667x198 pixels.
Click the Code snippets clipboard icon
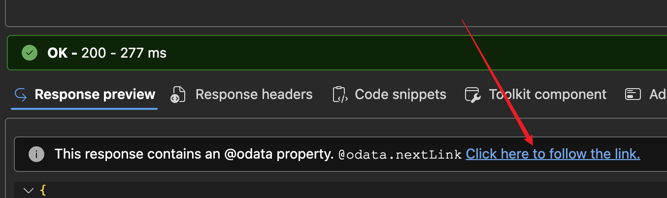(340, 95)
